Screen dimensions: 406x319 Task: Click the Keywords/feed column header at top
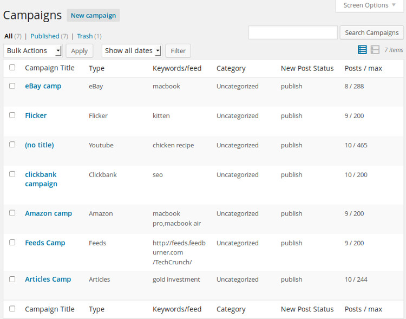(x=177, y=68)
